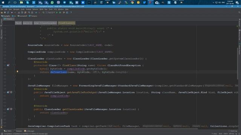The image size is (241, 135).
Task: Click the navigate Back arrow icon
Action: [36, 12]
